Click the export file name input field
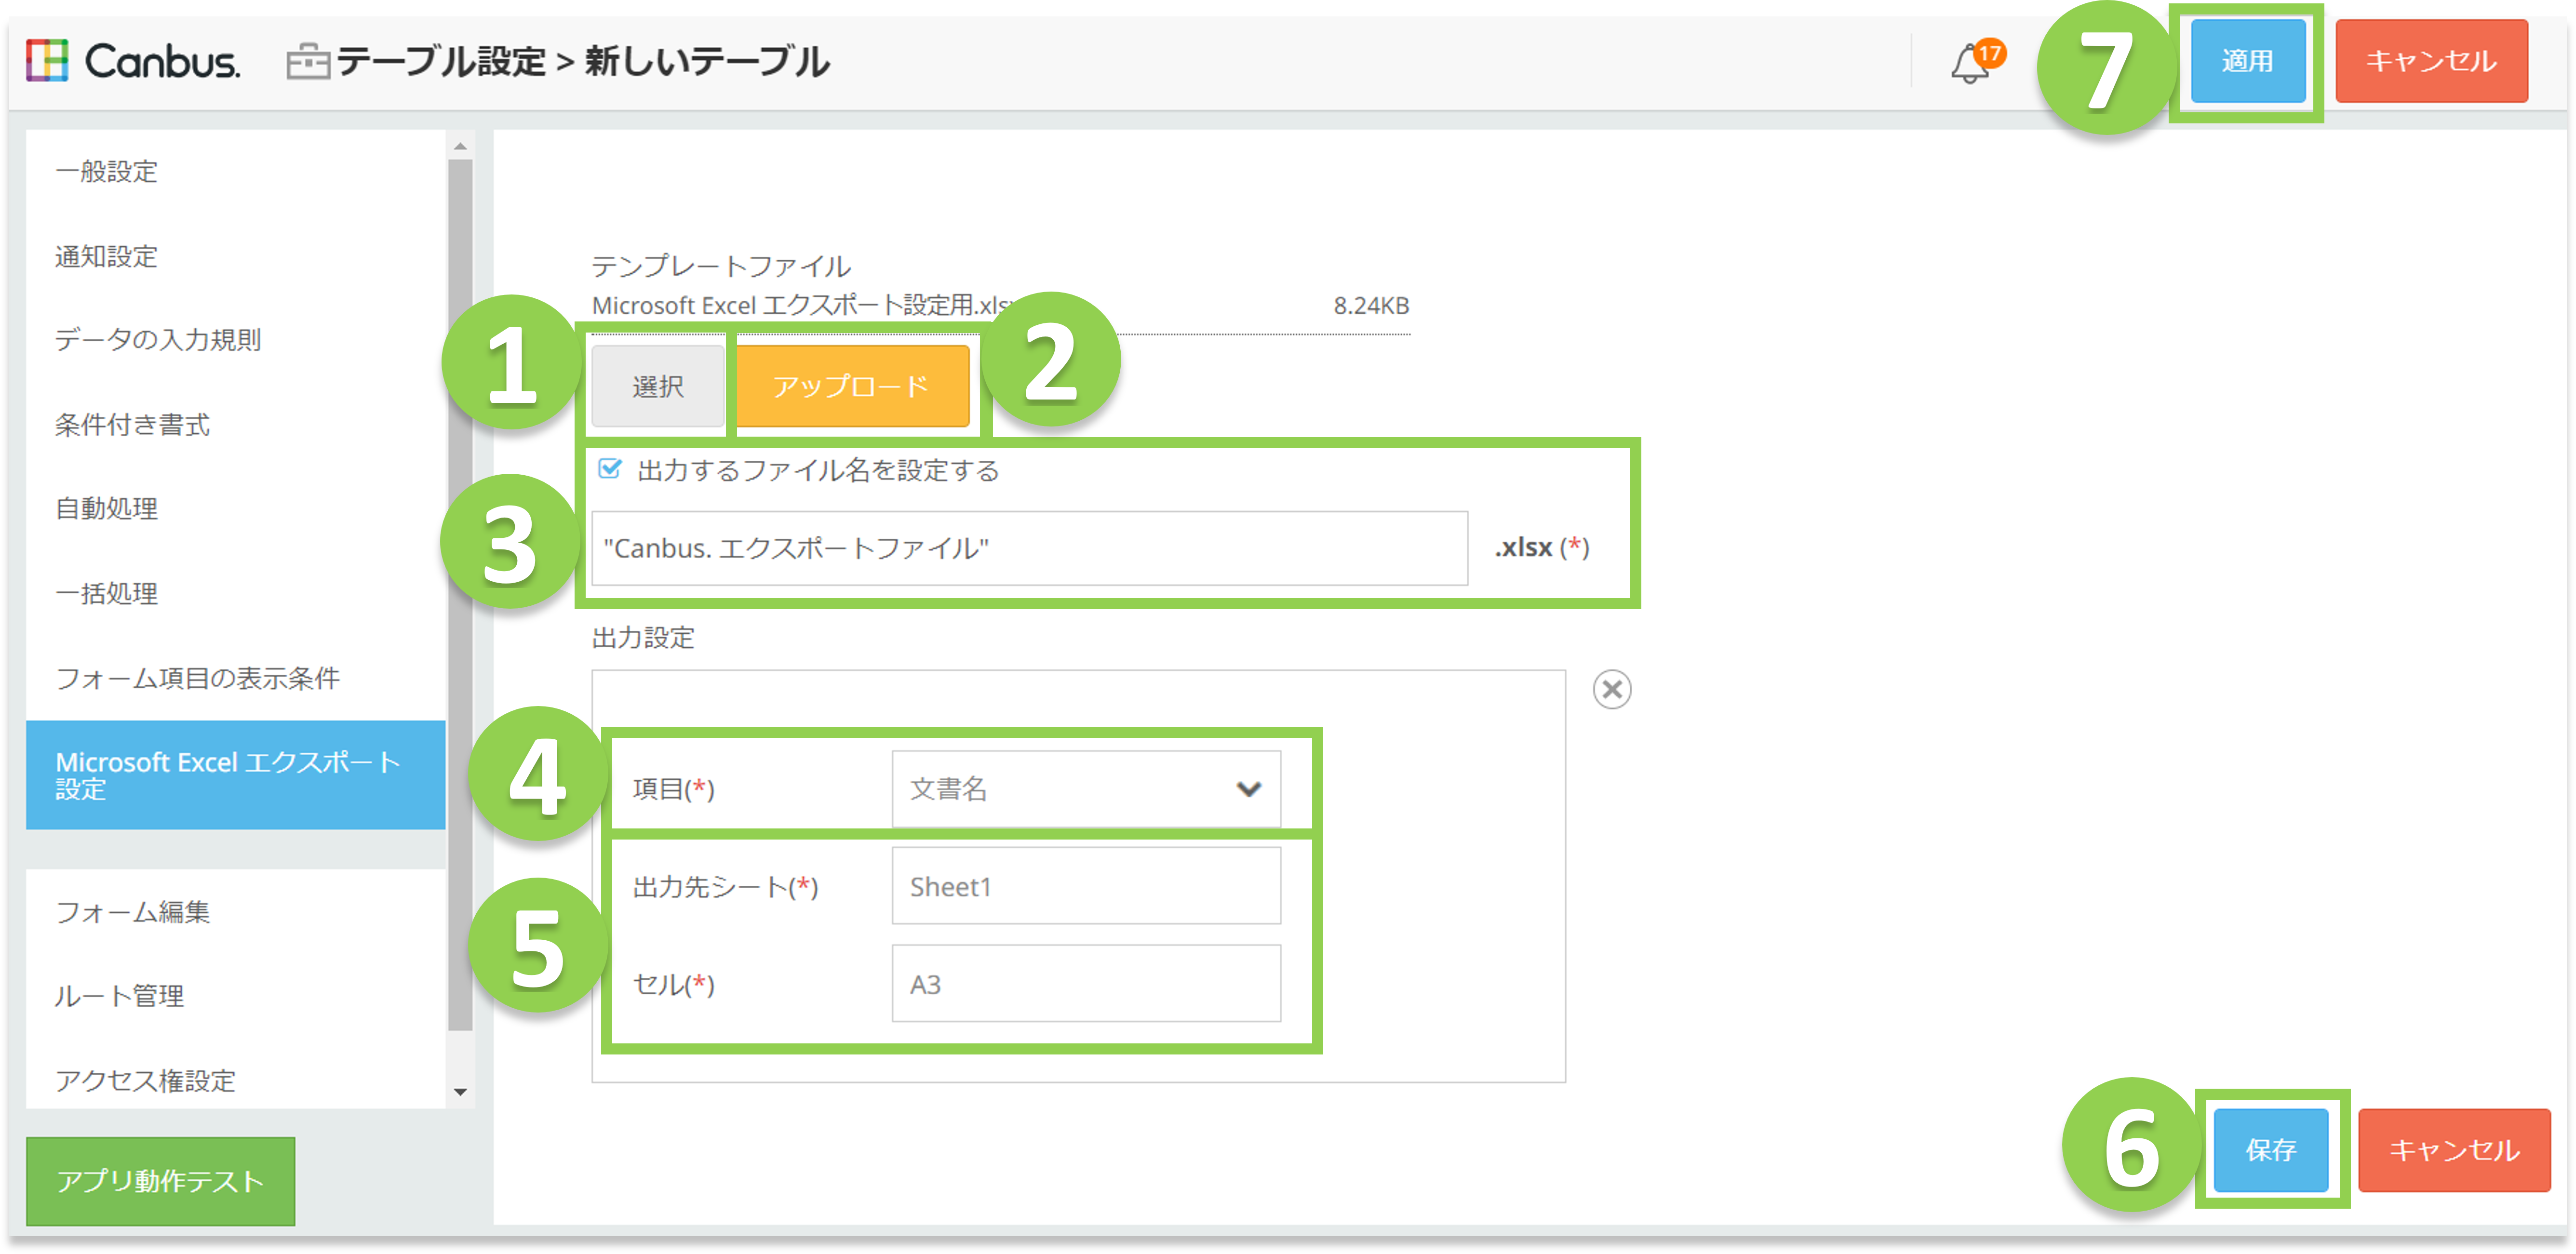Screen dimensions: 2576x1254 (1029, 548)
